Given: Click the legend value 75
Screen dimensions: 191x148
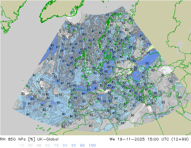Looking at the screenshot, I should coord(56,146).
